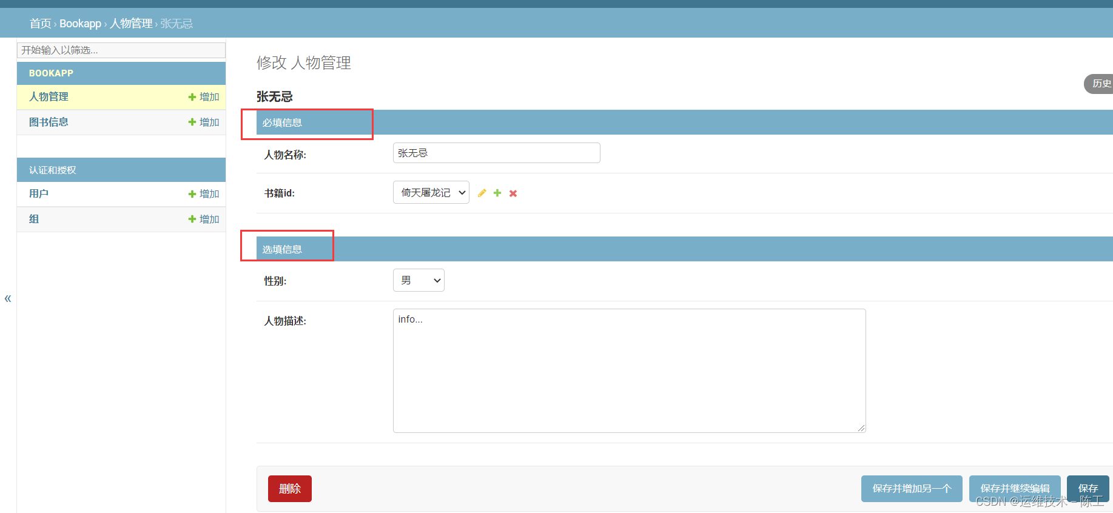This screenshot has width=1113, height=513.
Task: Click 增加 next to 组
Action: pyautogui.click(x=204, y=220)
